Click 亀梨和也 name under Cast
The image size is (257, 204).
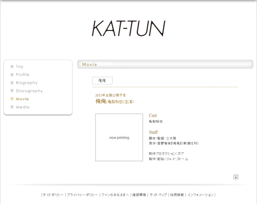pyautogui.click(x=155, y=122)
